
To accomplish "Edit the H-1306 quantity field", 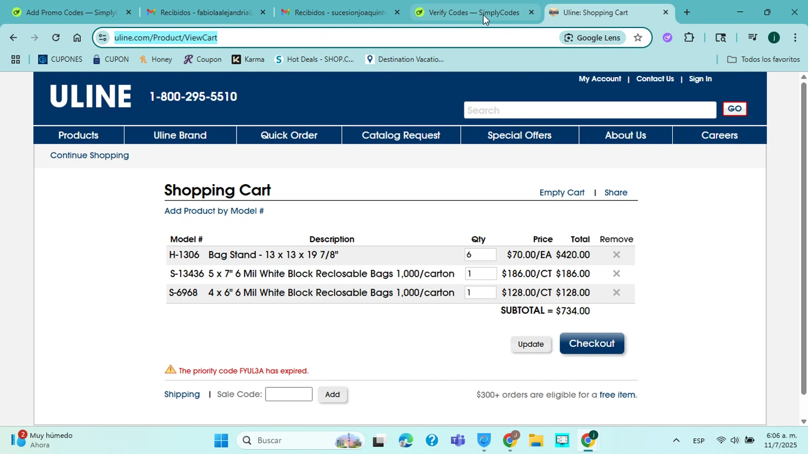I will [480, 255].
